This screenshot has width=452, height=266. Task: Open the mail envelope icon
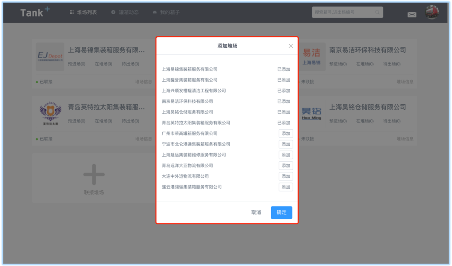tap(412, 14)
